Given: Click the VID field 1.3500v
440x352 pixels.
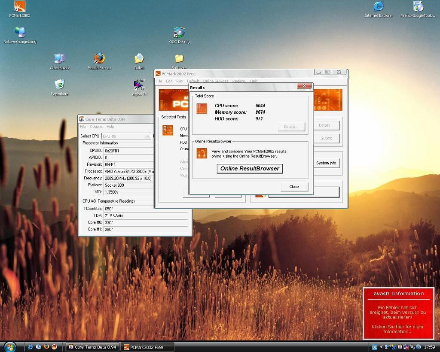Looking at the screenshot, I should tap(128, 192).
